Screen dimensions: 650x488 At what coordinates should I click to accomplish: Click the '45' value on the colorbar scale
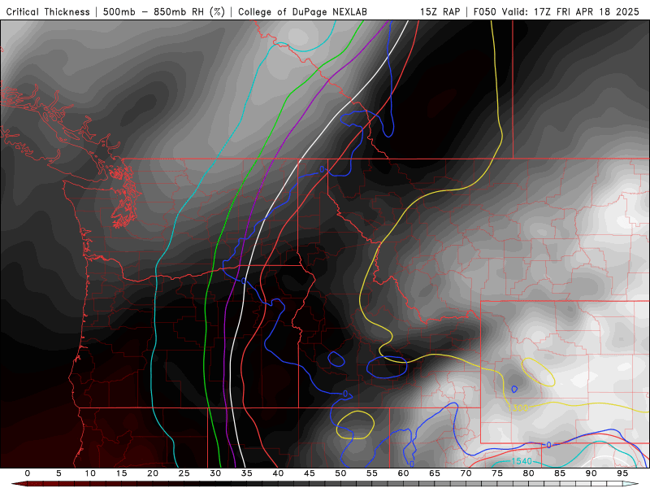tap(310, 473)
